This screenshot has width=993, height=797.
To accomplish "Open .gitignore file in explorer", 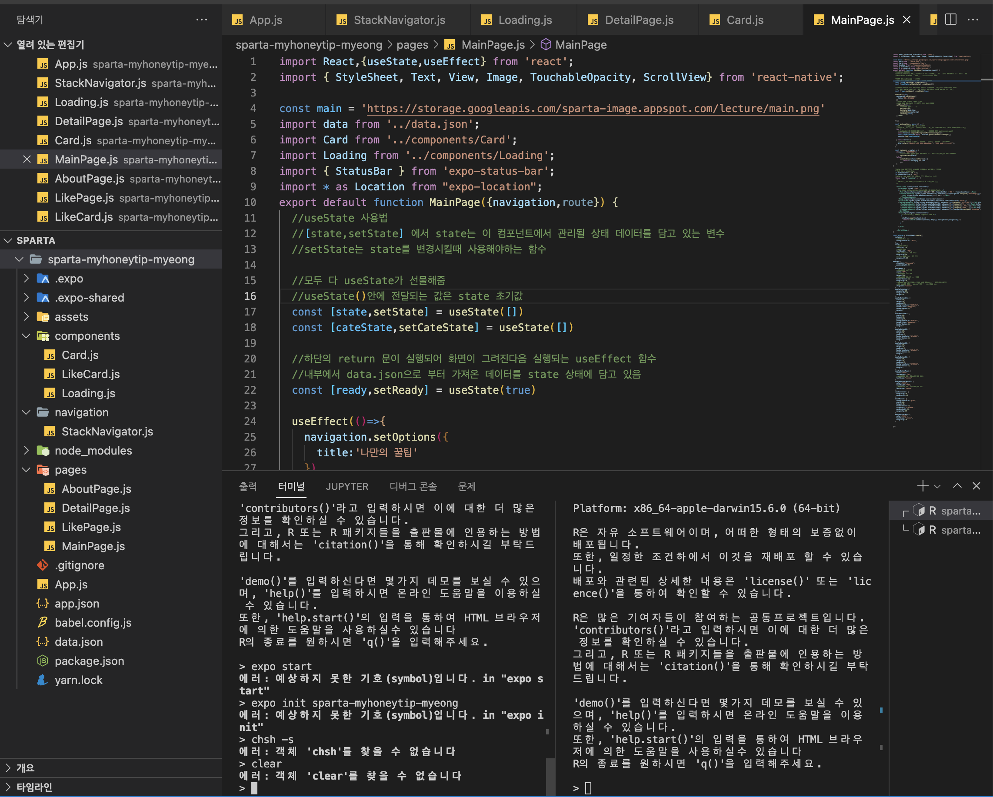I will coord(79,565).
